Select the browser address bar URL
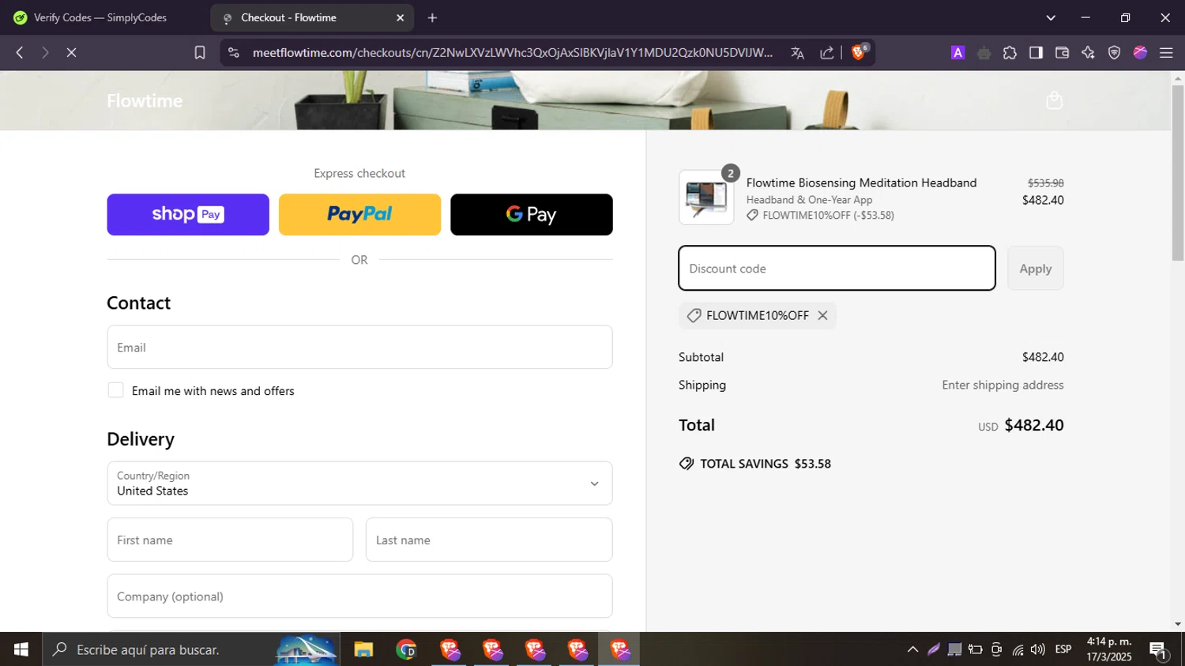 513,53
